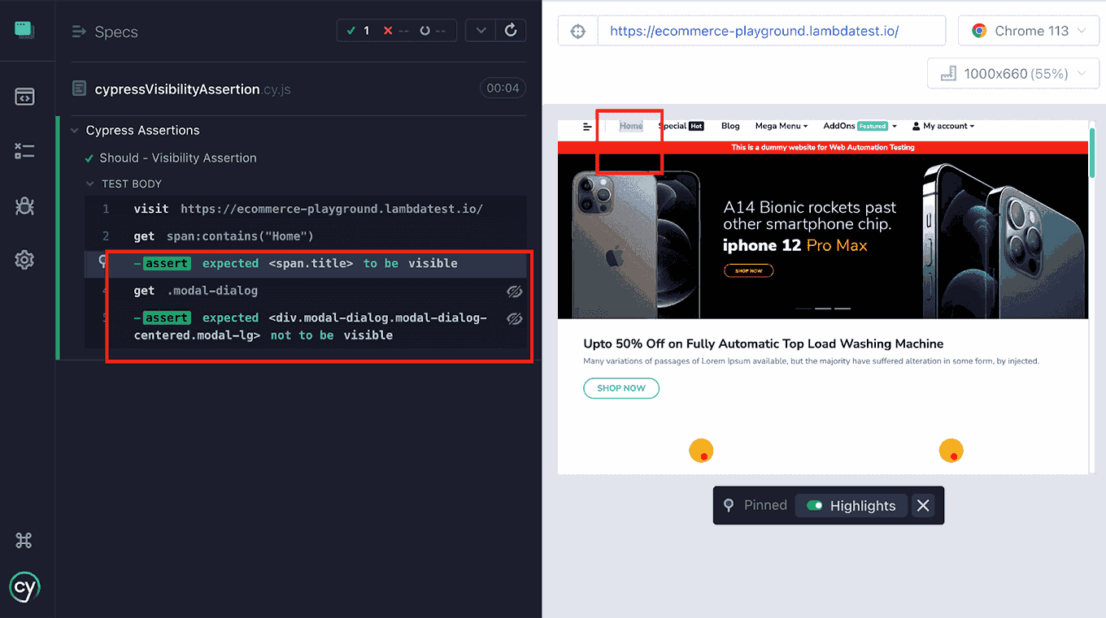Collapse the Cypress Assertions test group
Image resolution: width=1106 pixels, height=618 pixels.
click(x=74, y=130)
